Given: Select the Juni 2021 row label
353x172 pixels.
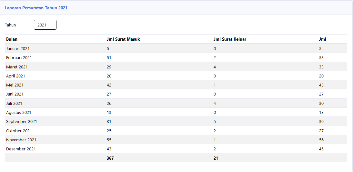Looking at the screenshot, I should [15, 94].
